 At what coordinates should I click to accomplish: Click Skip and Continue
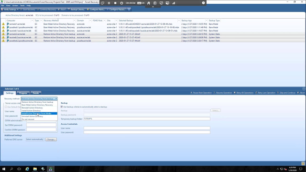click(x=286, y=93)
